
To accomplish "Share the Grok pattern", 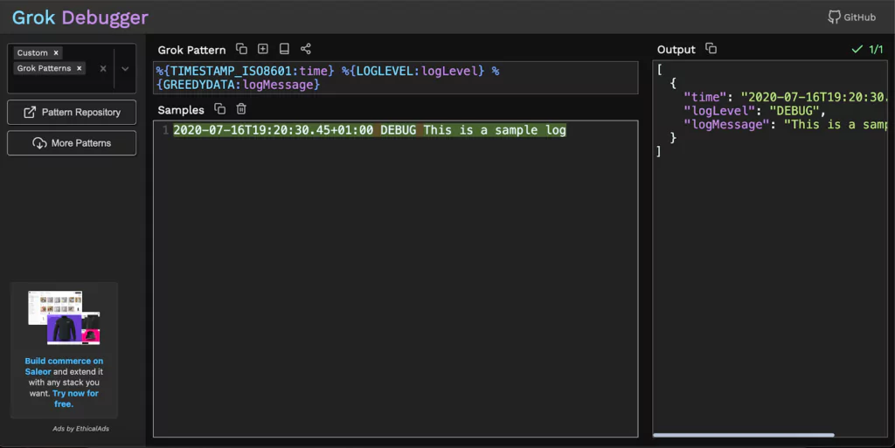I will [x=306, y=49].
